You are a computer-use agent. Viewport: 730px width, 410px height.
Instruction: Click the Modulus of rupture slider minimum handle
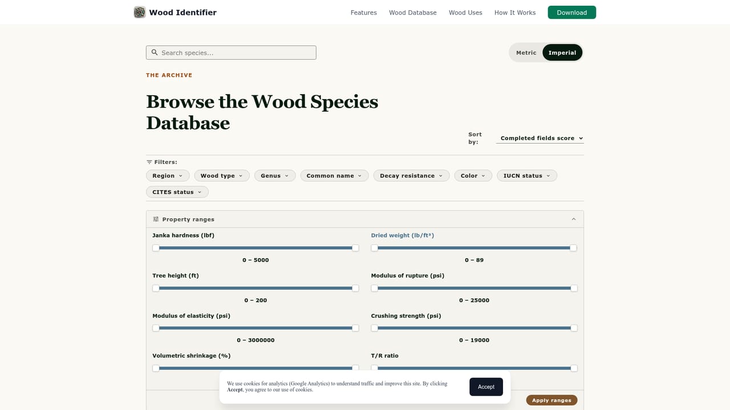pos(375,288)
